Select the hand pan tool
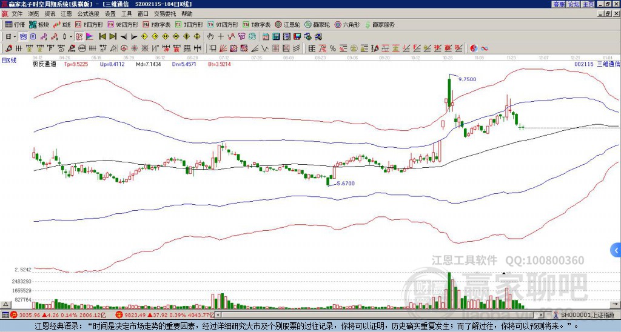Screen dimensions: 621x332 coord(210,37)
